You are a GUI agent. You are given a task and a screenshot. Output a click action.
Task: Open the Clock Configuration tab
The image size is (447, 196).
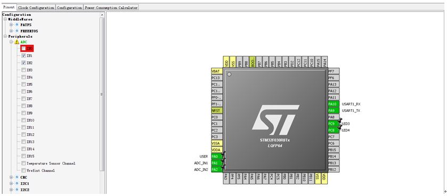[x=36, y=7]
